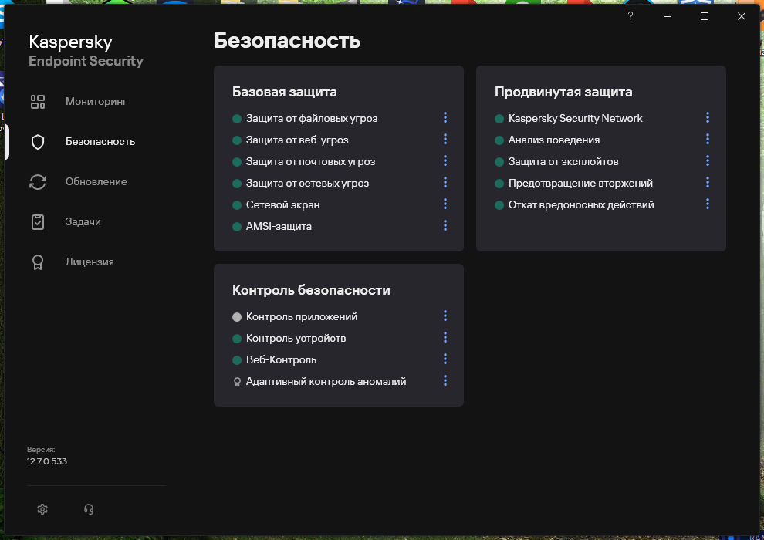The width and height of the screenshot is (764, 540).
Task: Click the Сетевой экран label
Action: pos(283,205)
